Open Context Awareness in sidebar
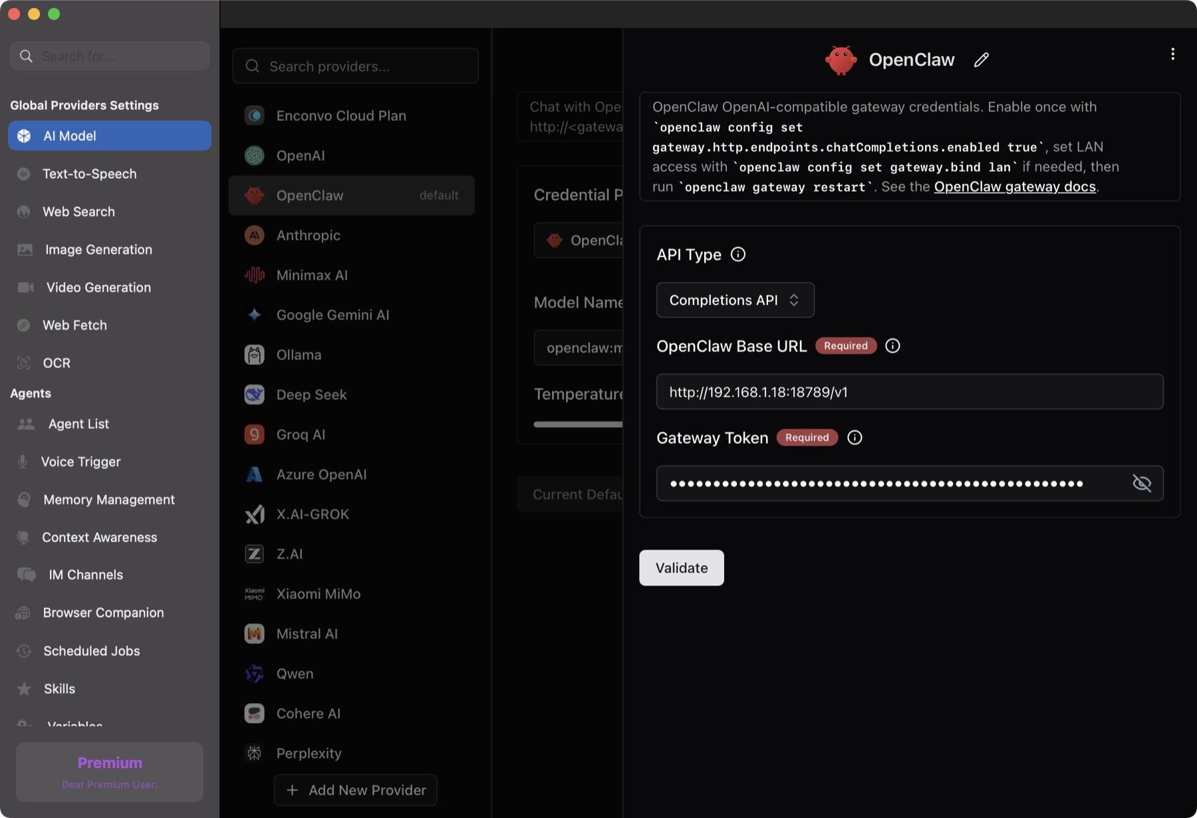Viewport: 1197px width, 818px height. click(x=110, y=537)
